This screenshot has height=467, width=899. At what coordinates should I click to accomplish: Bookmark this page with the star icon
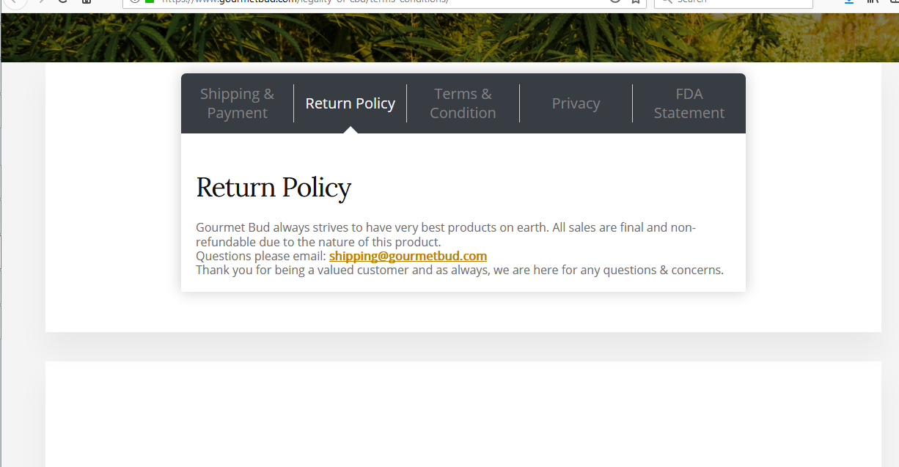[x=636, y=1]
